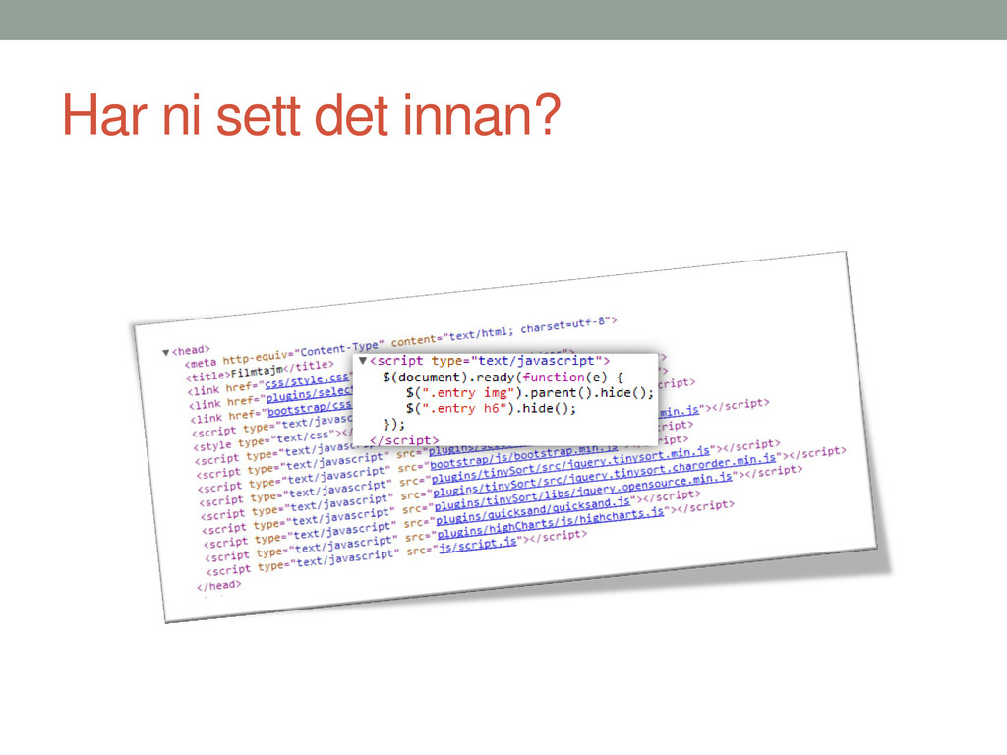The width and height of the screenshot is (1007, 755).
Task: Click the $(".entry img").parent().hide(); line
Action: pyautogui.click(x=530, y=393)
